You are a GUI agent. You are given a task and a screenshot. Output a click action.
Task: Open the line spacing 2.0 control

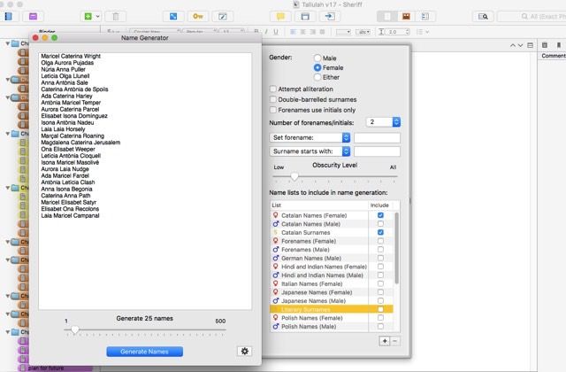click(x=394, y=32)
